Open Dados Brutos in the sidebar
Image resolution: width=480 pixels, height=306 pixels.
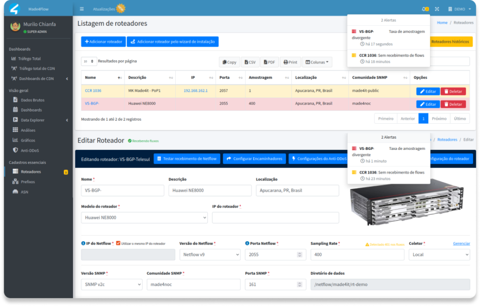click(32, 100)
